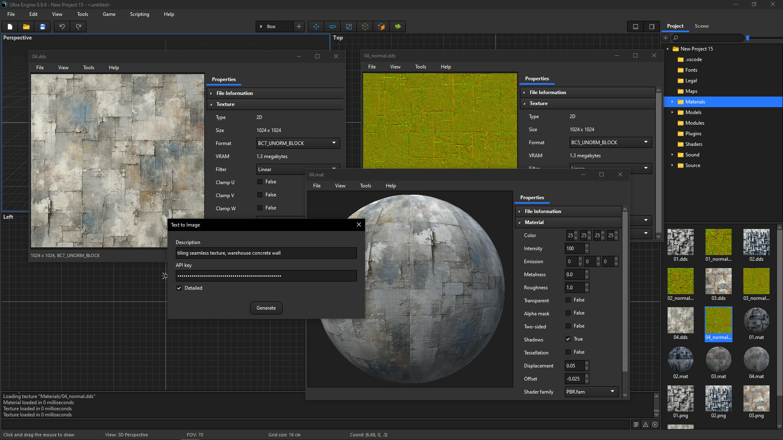783x440 pixels.
Task: Switch to the Scene tab
Action: point(701,26)
